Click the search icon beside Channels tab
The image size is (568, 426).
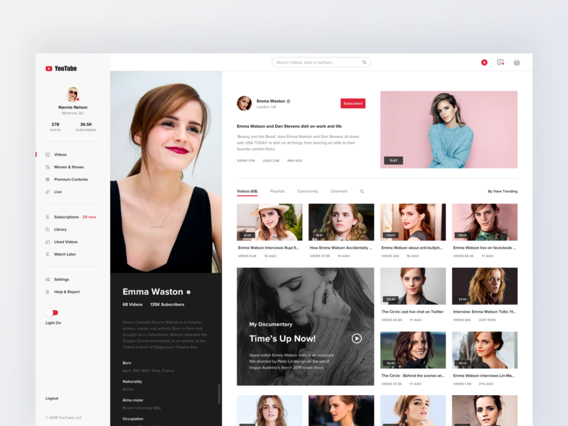point(362,191)
